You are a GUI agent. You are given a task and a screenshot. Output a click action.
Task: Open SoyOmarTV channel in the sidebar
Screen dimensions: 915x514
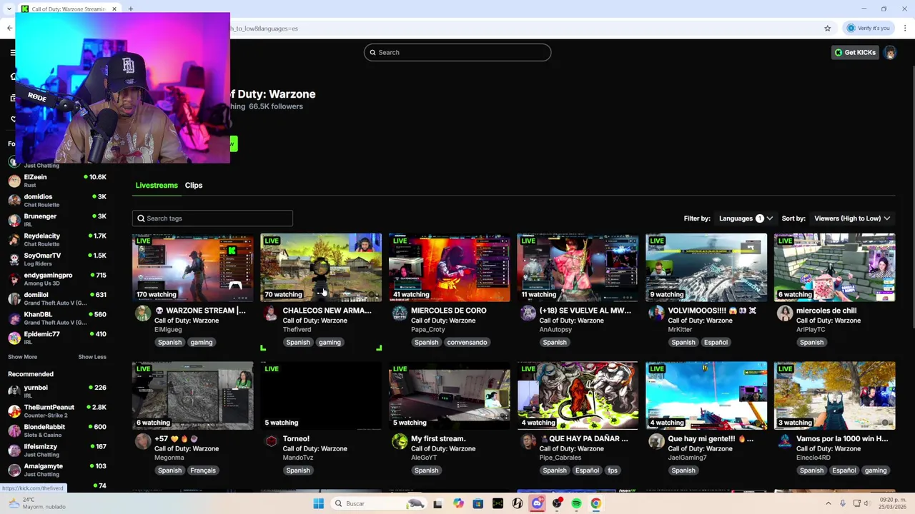(57, 259)
